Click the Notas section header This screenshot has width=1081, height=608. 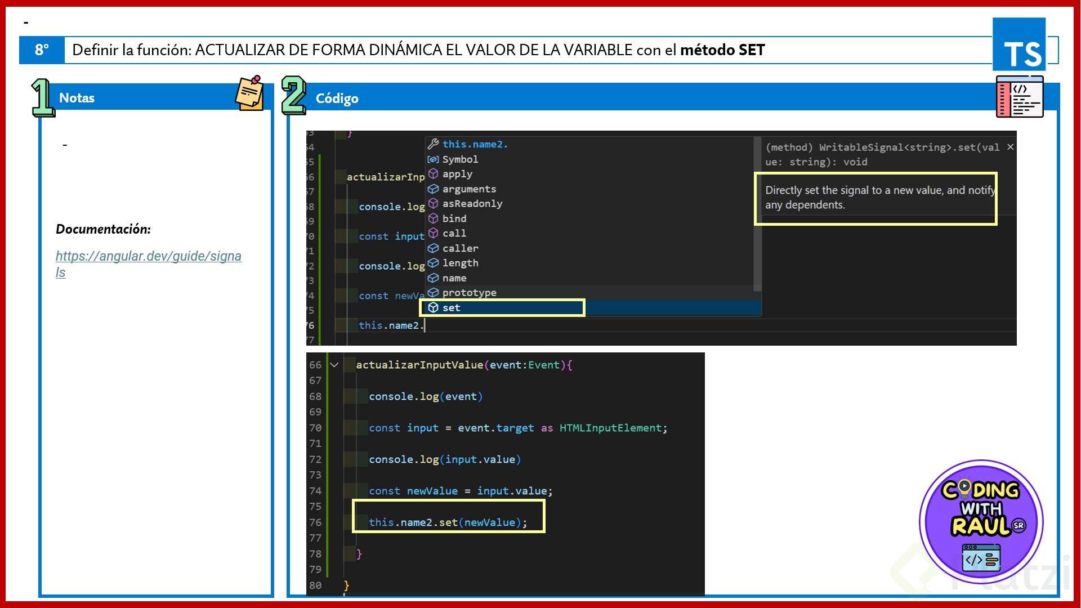click(x=77, y=98)
